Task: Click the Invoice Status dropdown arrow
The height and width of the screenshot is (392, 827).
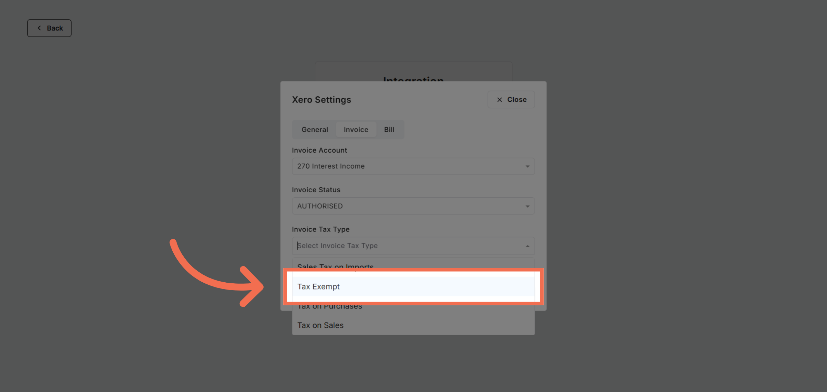Action: pos(527,206)
